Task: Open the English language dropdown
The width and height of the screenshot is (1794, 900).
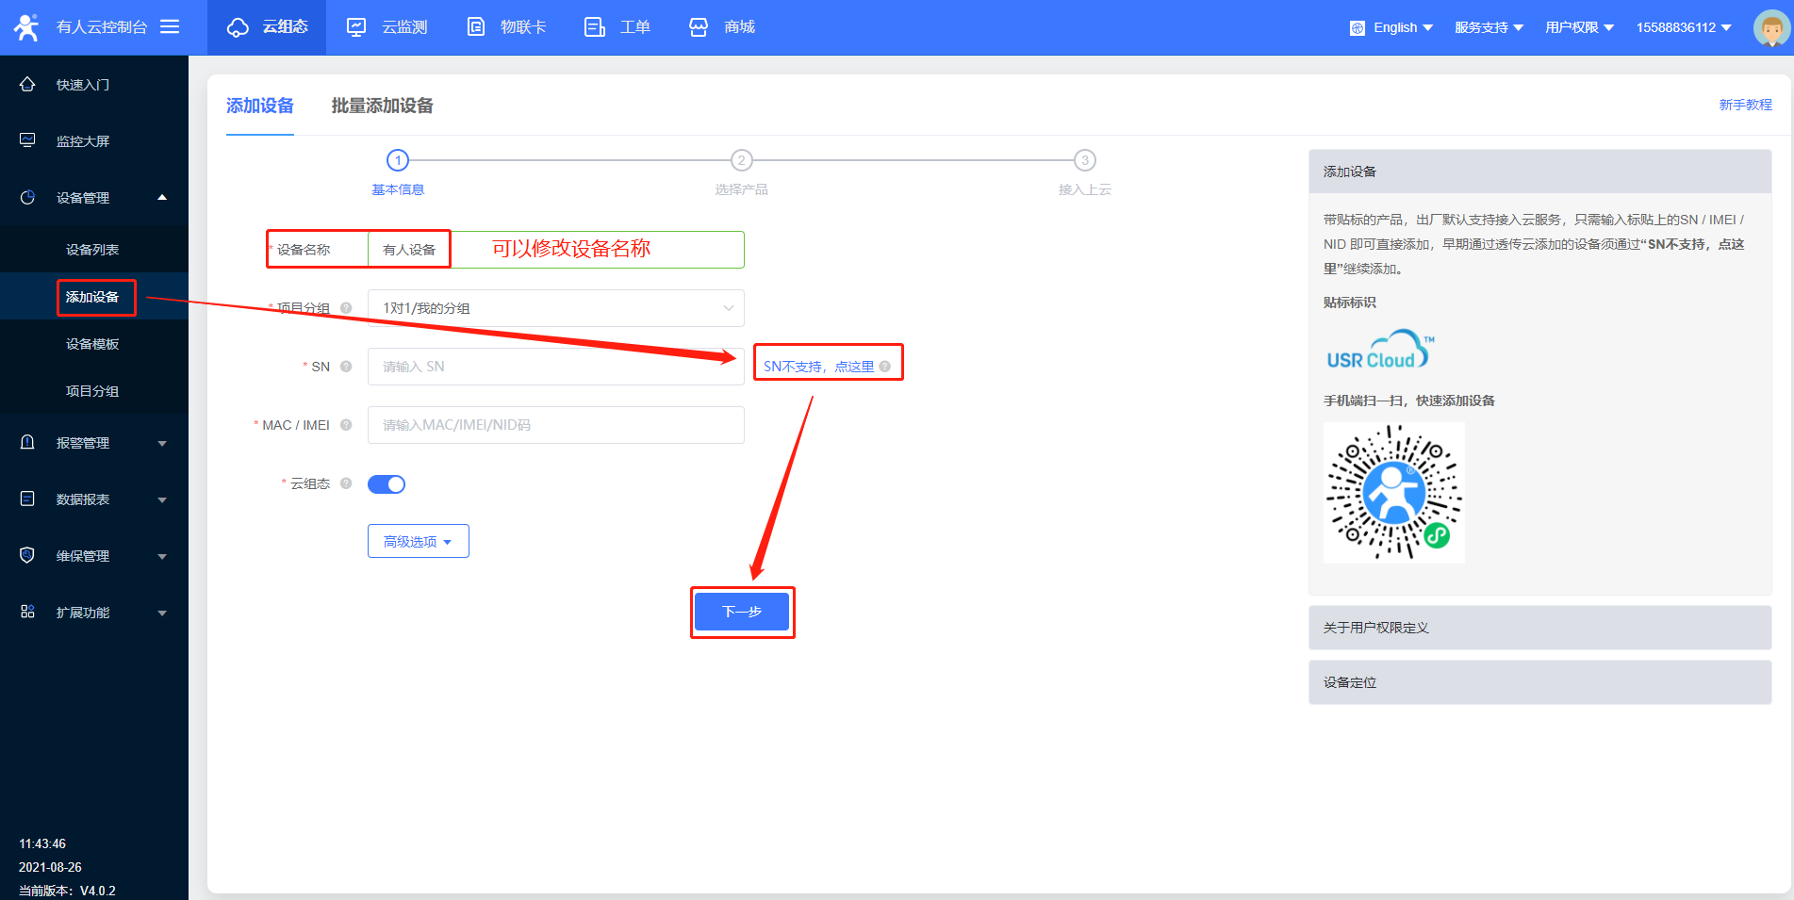Action: [1392, 27]
